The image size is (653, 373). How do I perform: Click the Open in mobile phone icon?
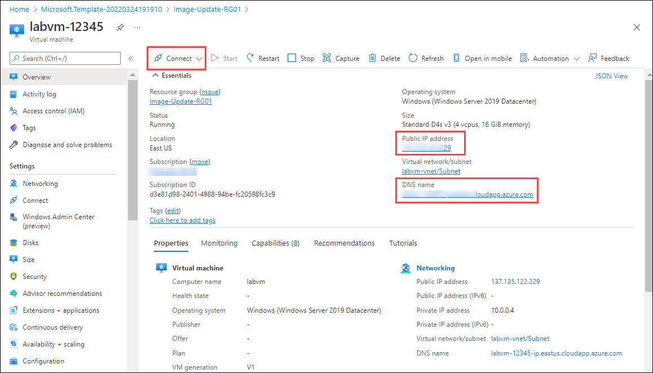[x=457, y=58]
